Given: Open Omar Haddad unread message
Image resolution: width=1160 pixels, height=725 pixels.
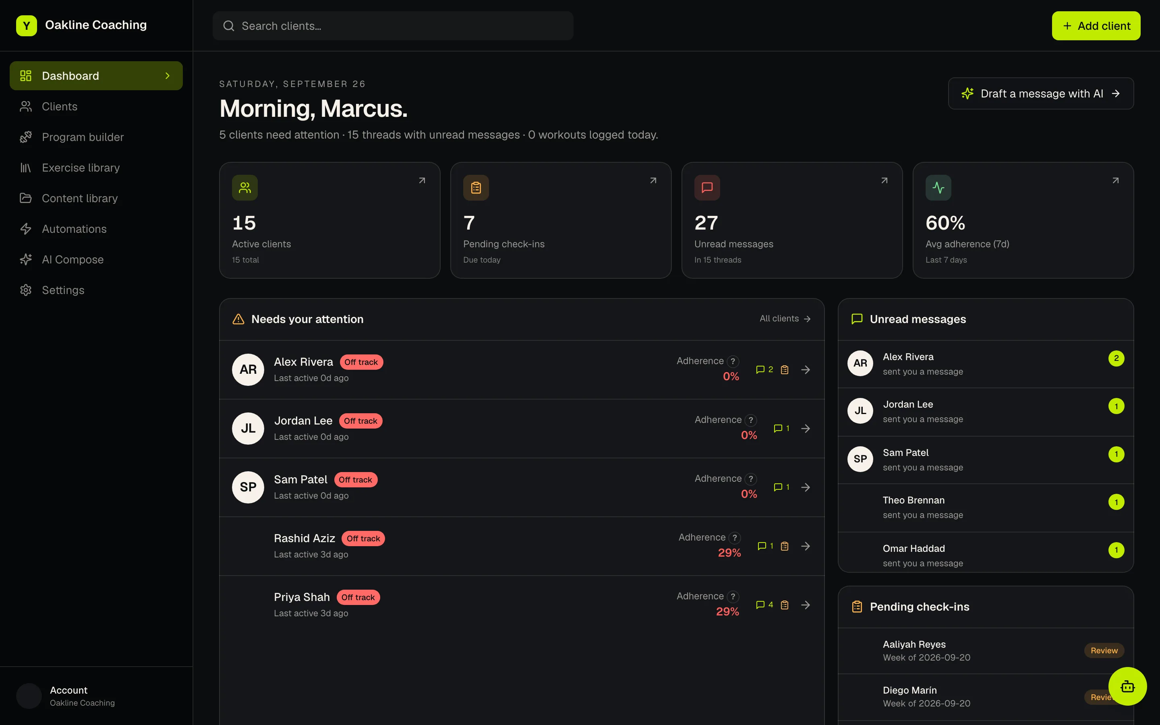Looking at the screenshot, I should [x=986, y=552].
